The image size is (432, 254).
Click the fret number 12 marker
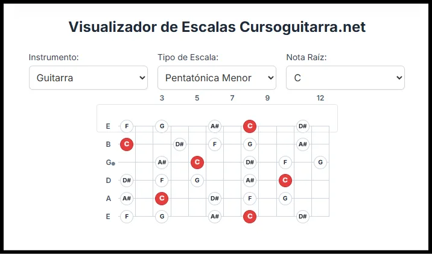click(320, 98)
